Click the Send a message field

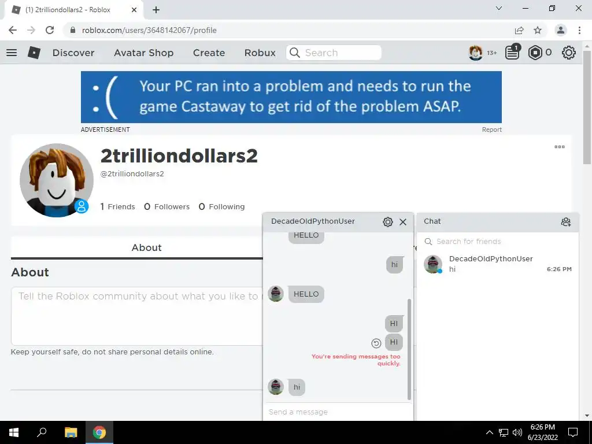[338, 412]
